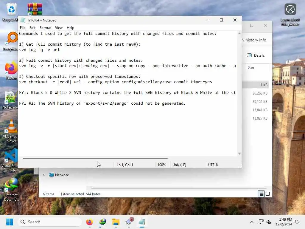The height and width of the screenshot is (229, 305).
Task: Click the Unix (LF) status entry
Action: click(179, 165)
